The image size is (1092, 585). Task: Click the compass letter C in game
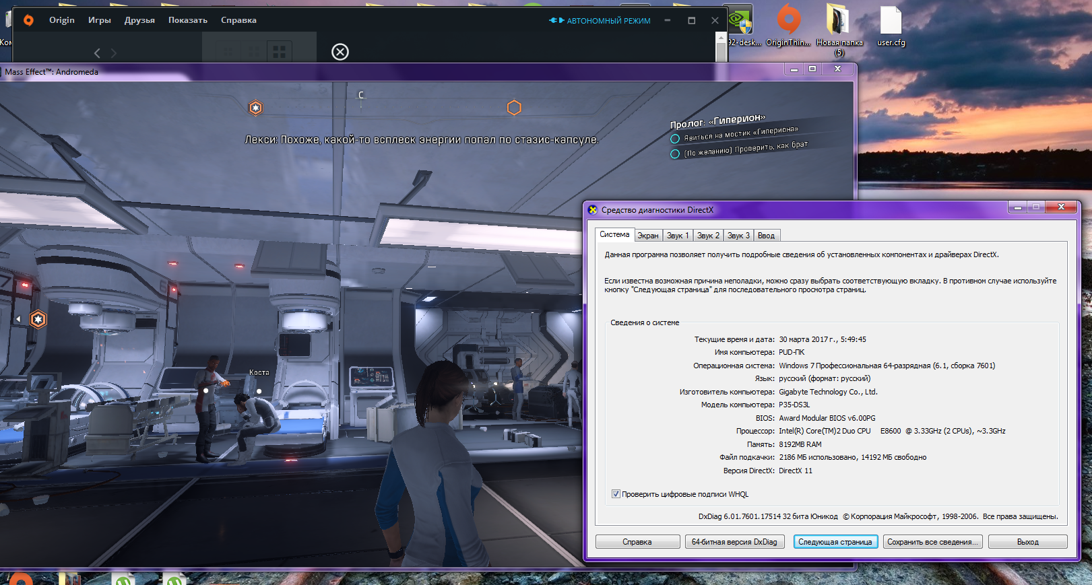click(x=361, y=95)
